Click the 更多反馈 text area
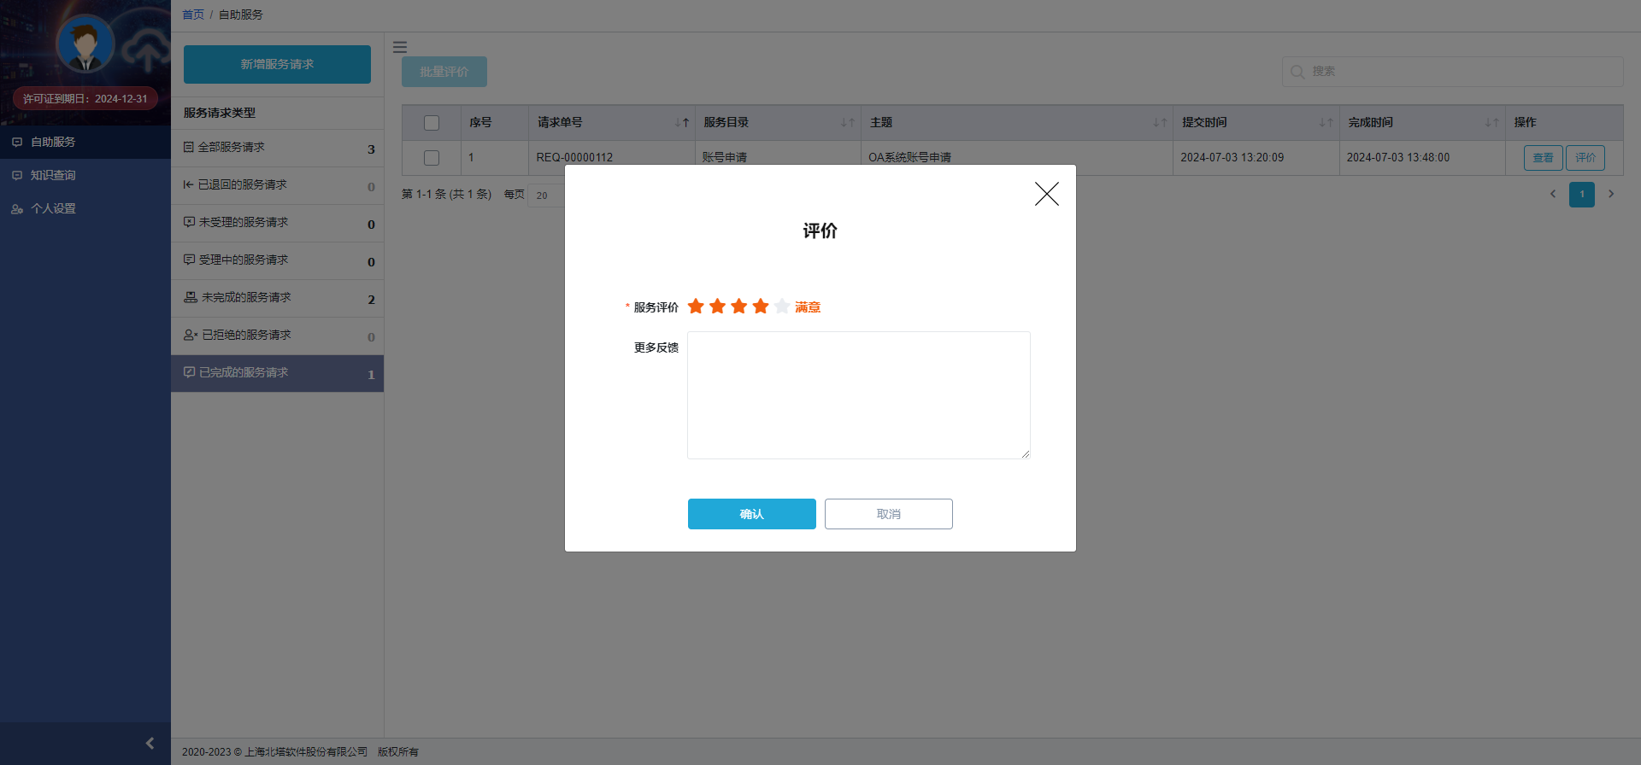The image size is (1641, 765). point(858,395)
